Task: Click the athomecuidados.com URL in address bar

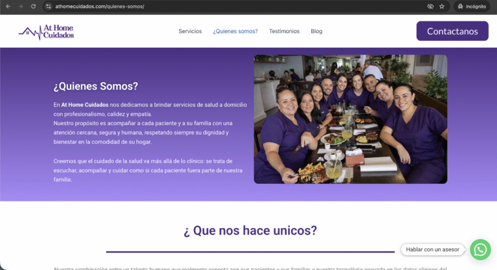Action: pyautogui.click(x=100, y=6)
